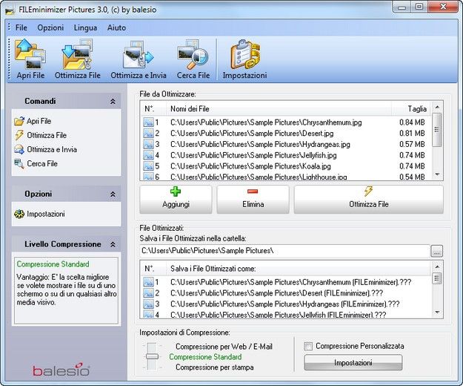
Task: Click Ottimizza e Invia in Comandi sidebar
Action: pyautogui.click(x=51, y=149)
